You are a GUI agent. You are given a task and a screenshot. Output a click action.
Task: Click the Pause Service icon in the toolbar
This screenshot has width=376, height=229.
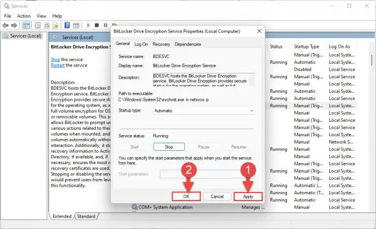click(105, 25)
